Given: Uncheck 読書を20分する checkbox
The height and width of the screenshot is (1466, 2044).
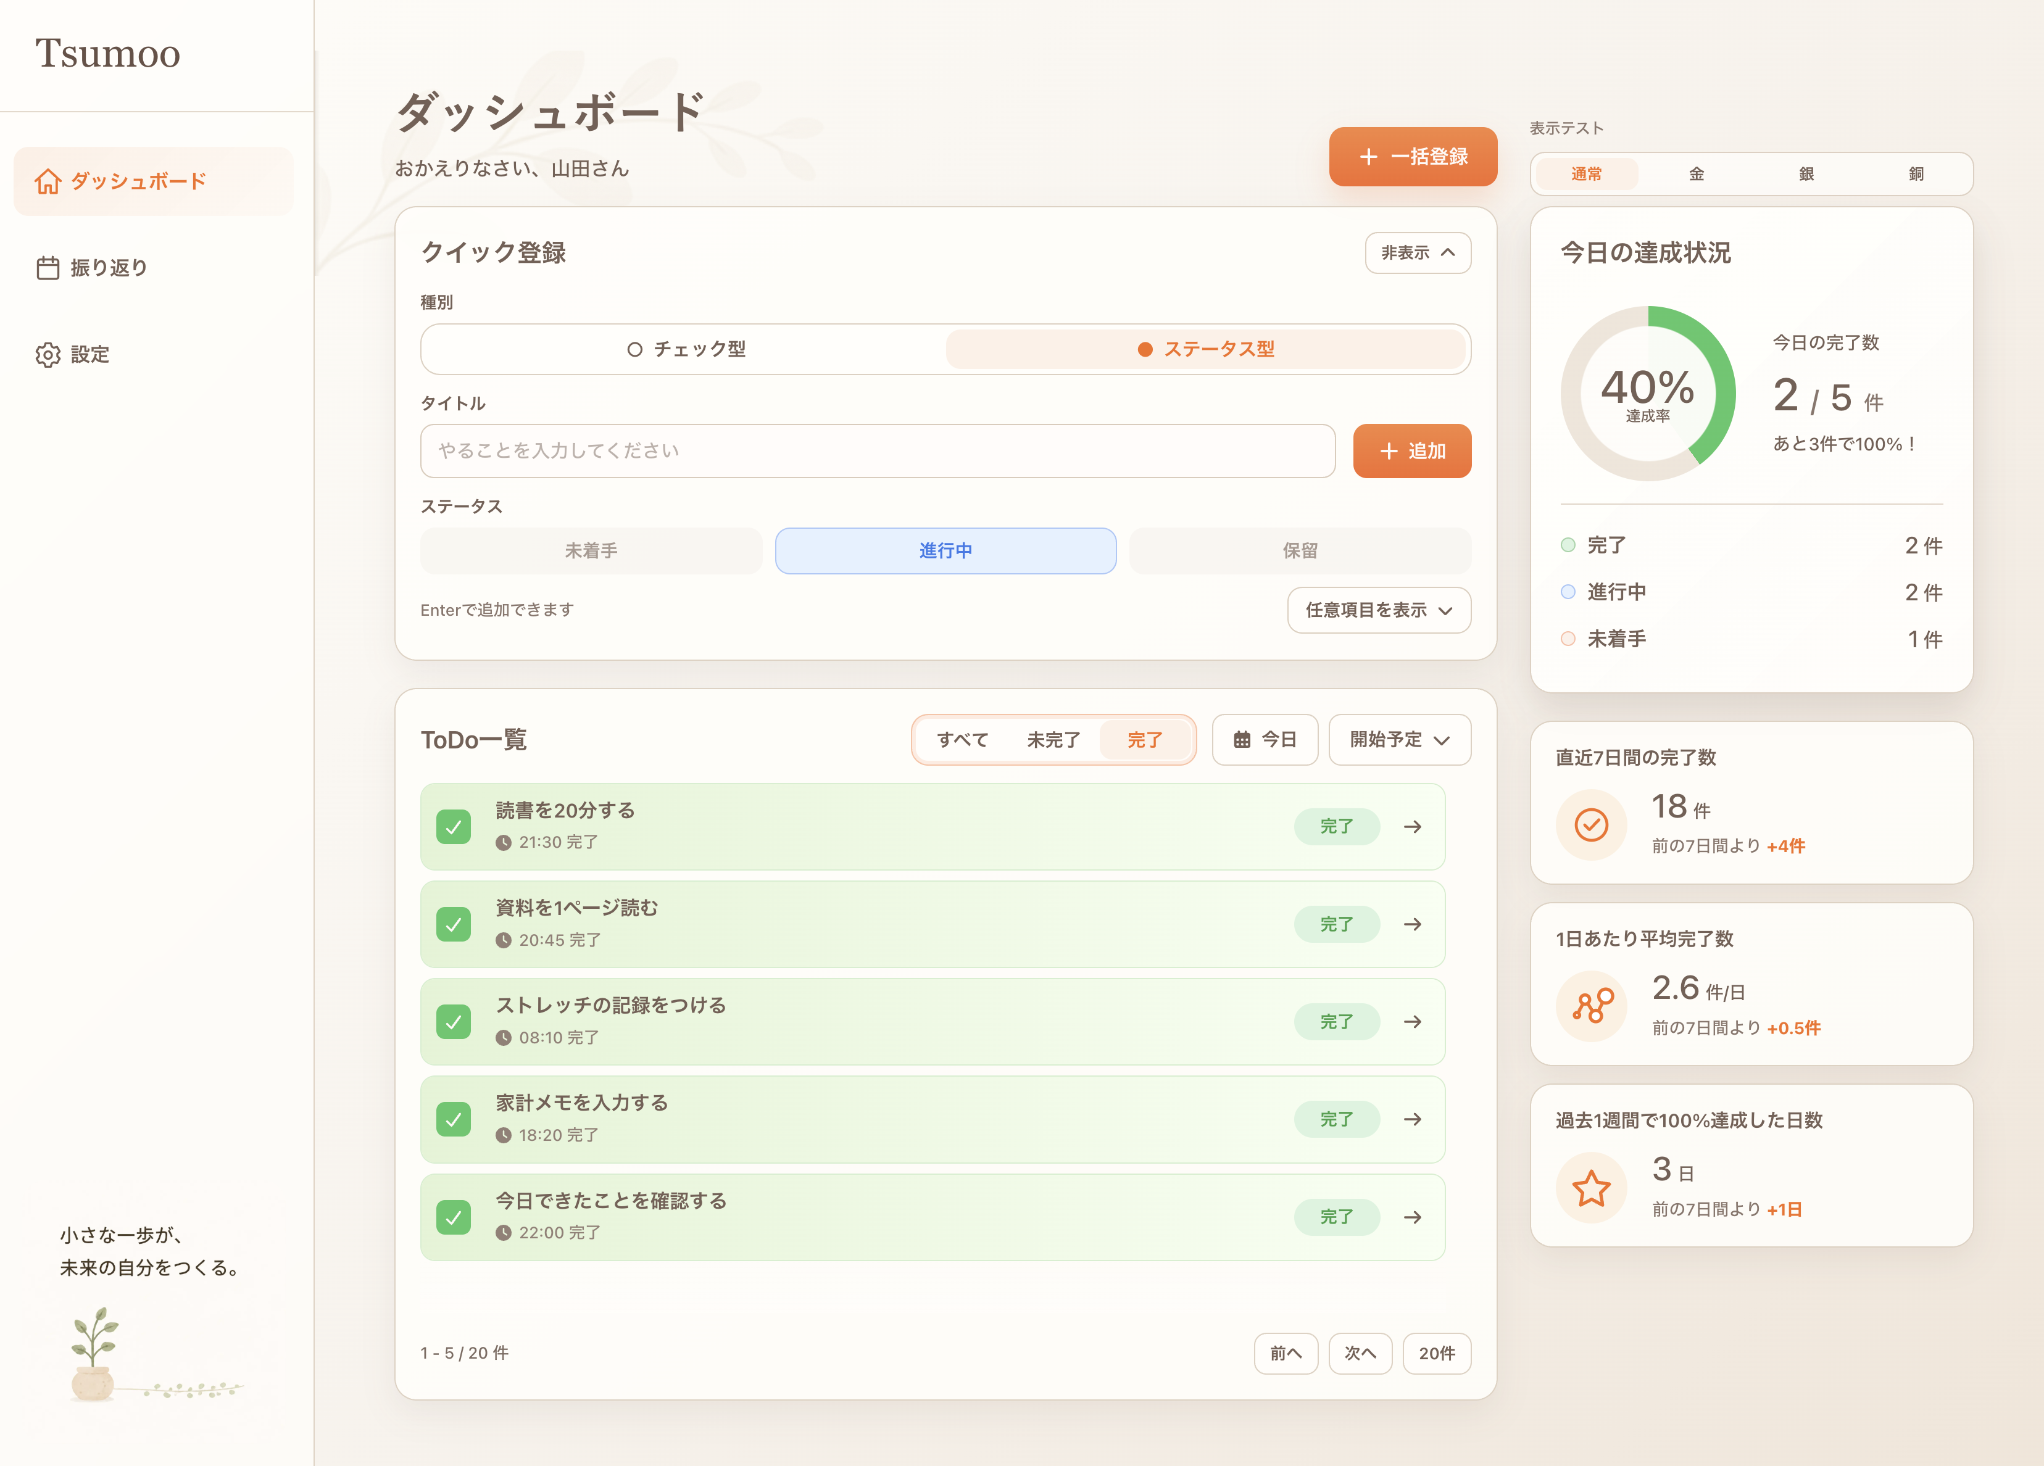Looking at the screenshot, I should [454, 826].
